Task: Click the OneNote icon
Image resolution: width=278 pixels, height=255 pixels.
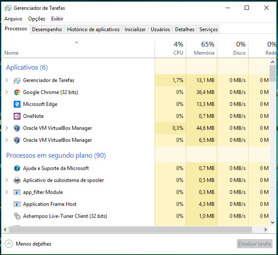Action: 17,116
